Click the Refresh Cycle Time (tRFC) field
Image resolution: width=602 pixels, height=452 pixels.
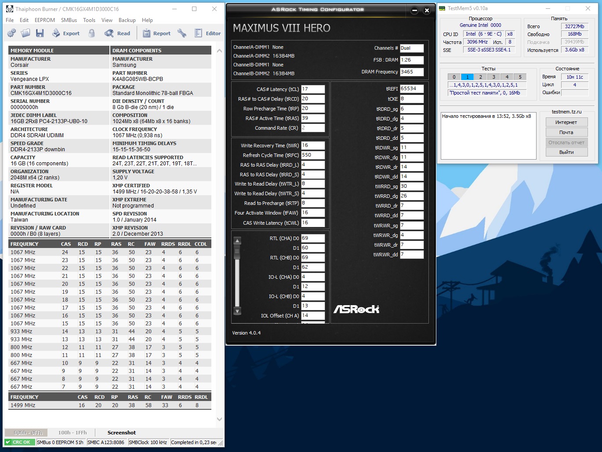[313, 155]
